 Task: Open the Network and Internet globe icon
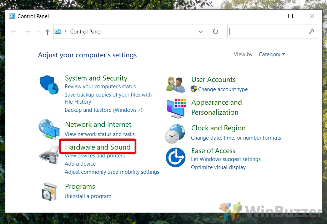(49, 129)
